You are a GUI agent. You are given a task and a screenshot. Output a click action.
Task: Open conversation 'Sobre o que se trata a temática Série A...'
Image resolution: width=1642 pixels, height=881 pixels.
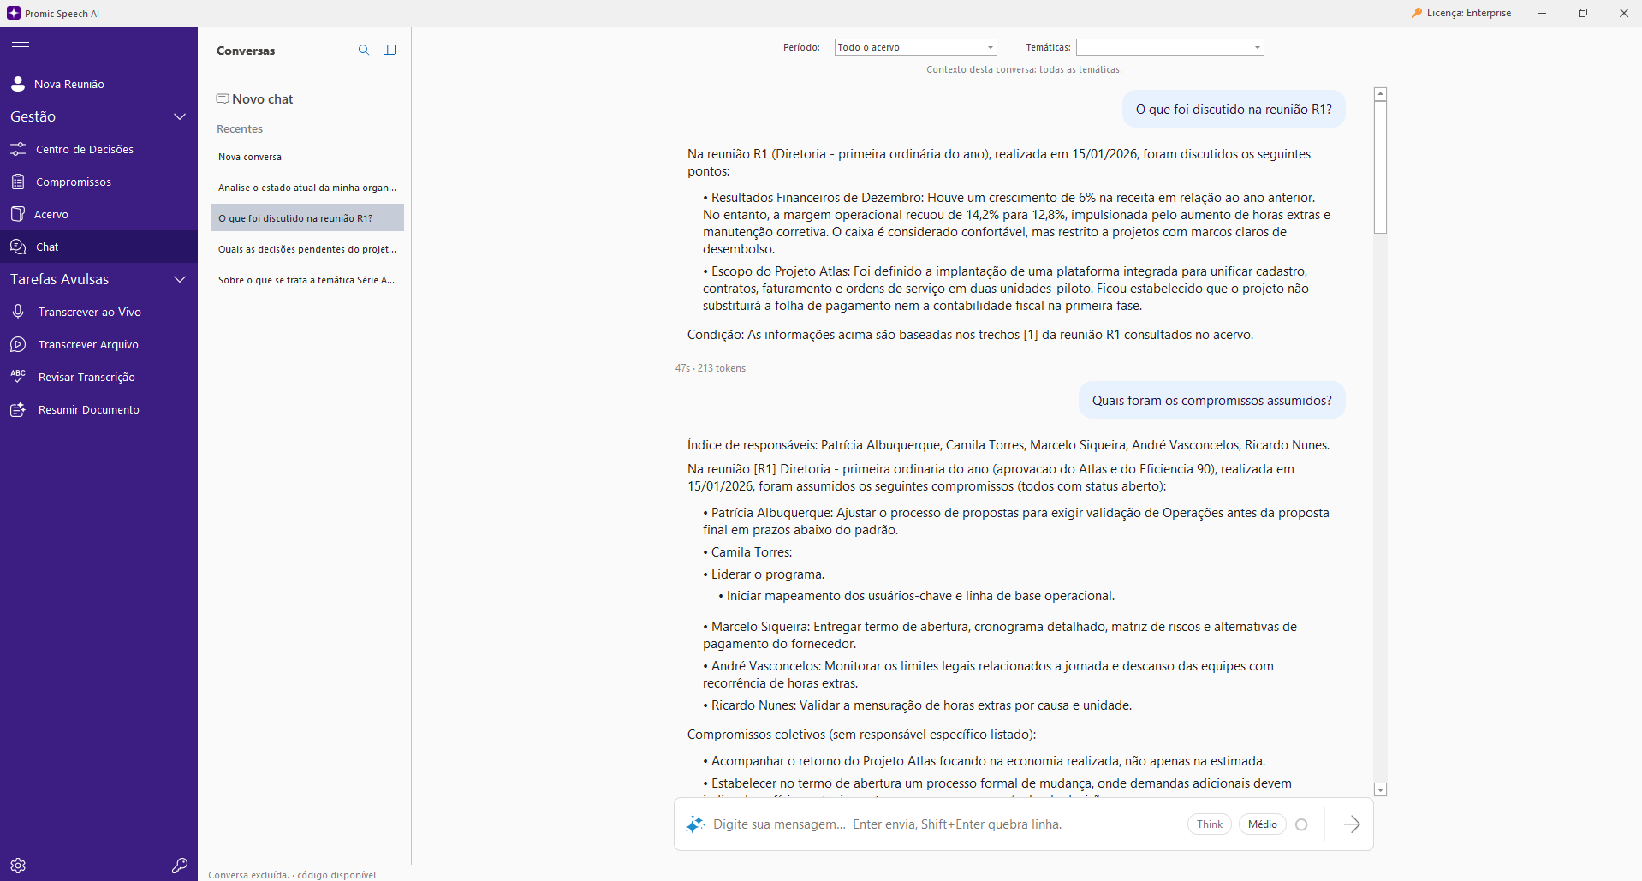click(x=307, y=280)
